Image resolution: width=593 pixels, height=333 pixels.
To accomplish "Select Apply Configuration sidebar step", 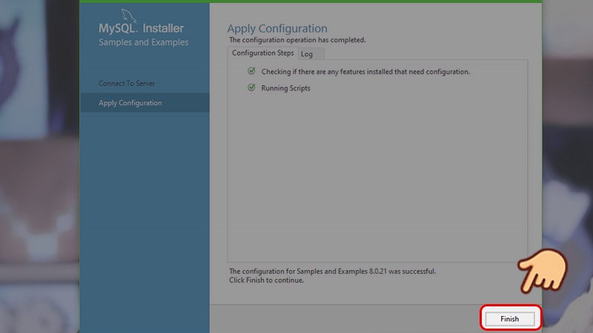I will tap(130, 103).
